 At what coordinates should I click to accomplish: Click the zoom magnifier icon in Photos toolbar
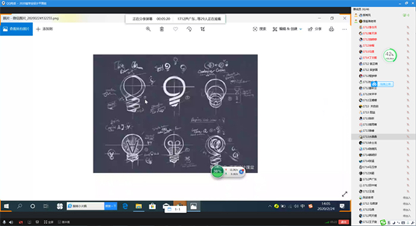click(x=149, y=29)
